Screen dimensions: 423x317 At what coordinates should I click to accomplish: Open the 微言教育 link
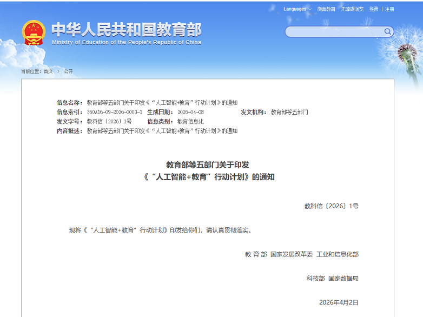(x=326, y=9)
